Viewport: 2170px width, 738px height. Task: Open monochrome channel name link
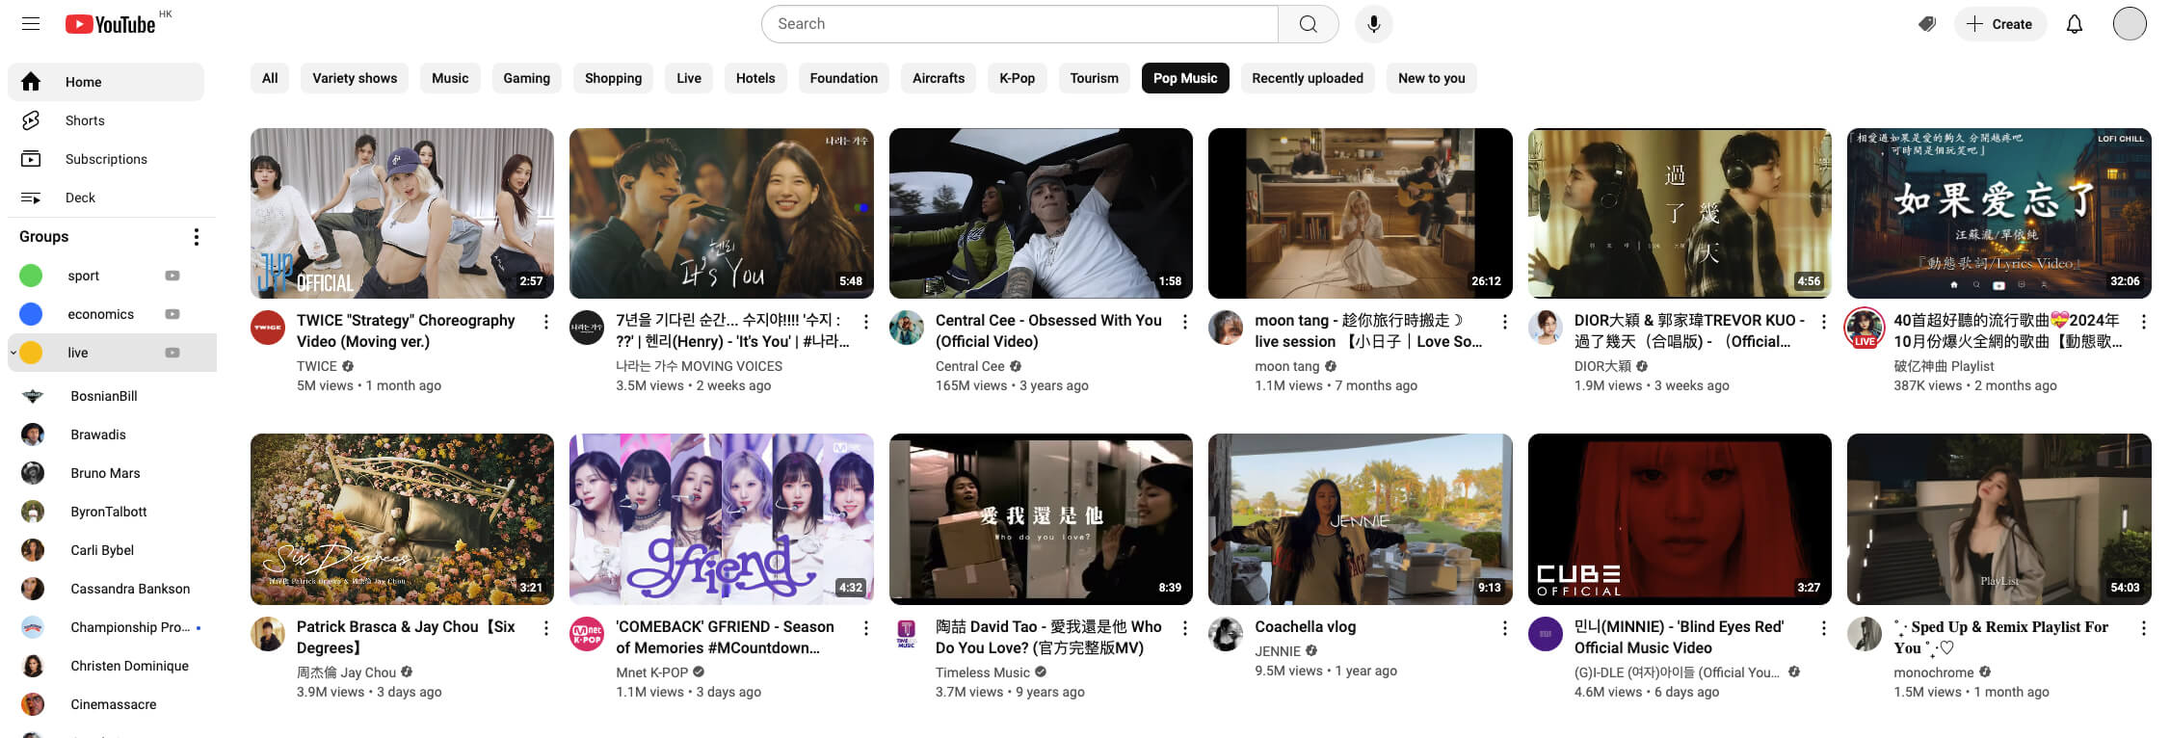point(1933,672)
